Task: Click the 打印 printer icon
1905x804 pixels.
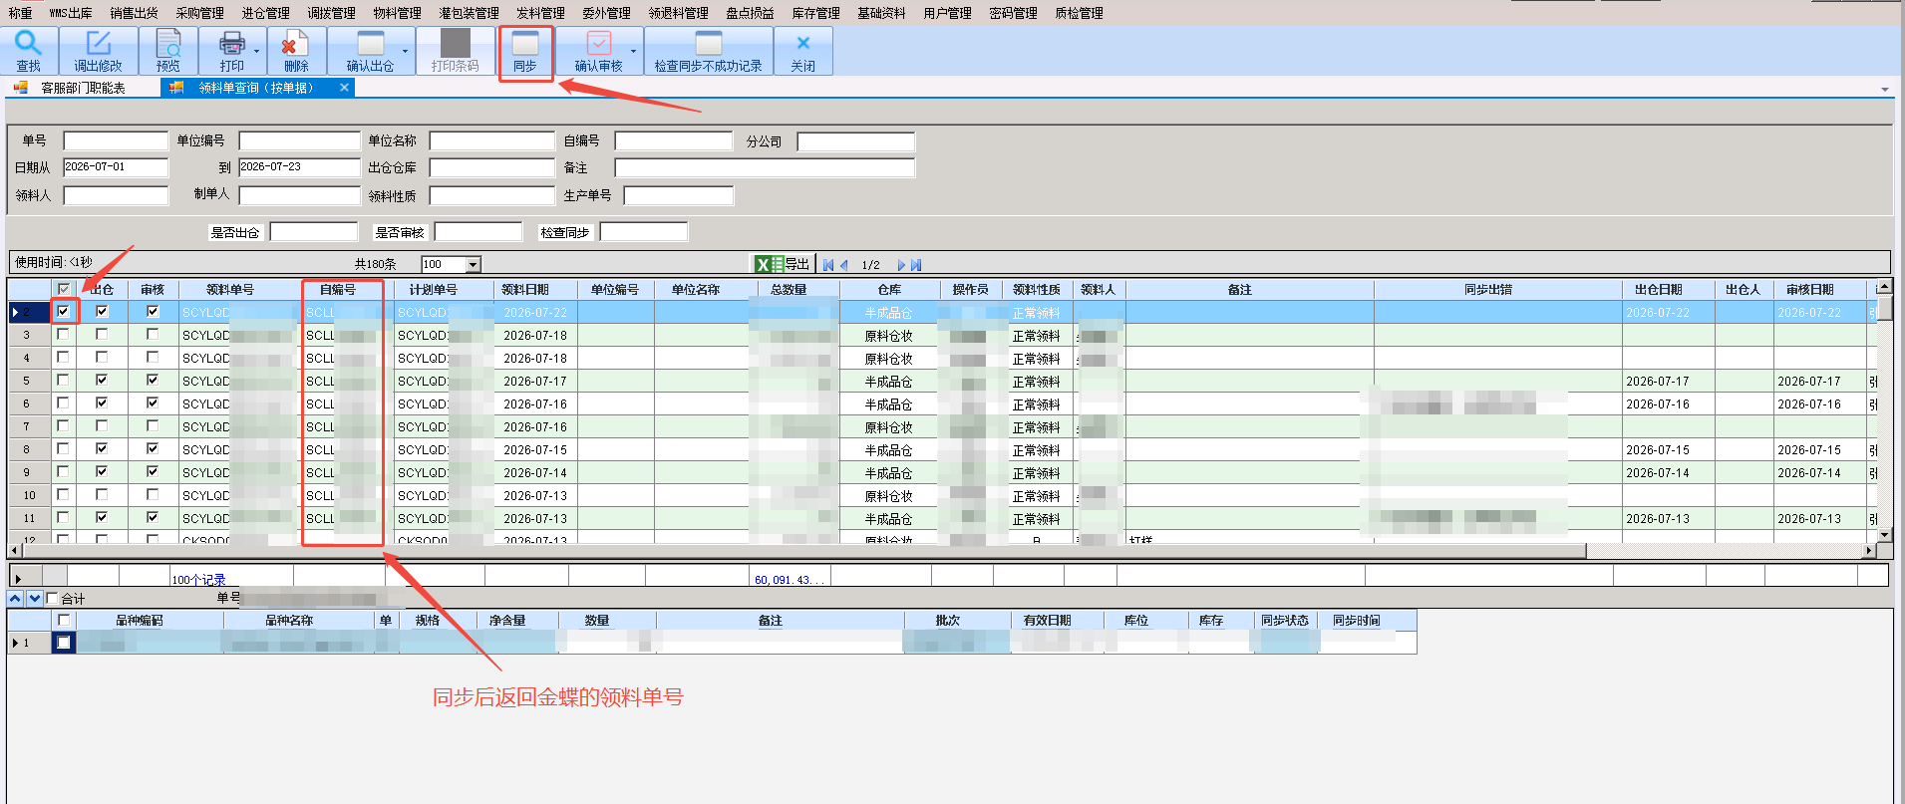Action: pyautogui.click(x=231, y=50)
